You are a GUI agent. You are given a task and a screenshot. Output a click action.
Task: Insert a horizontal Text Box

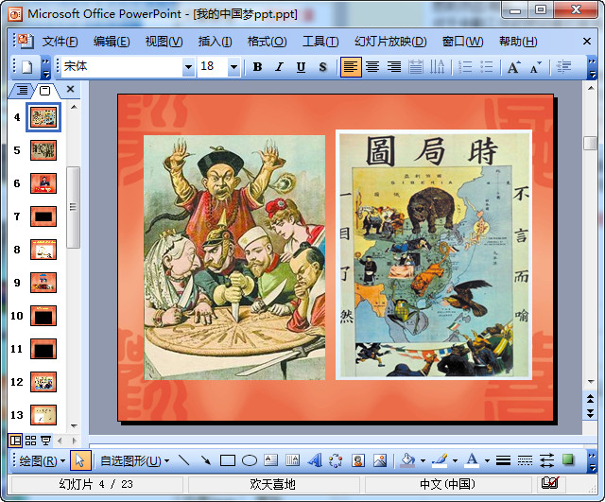[271, 460]
